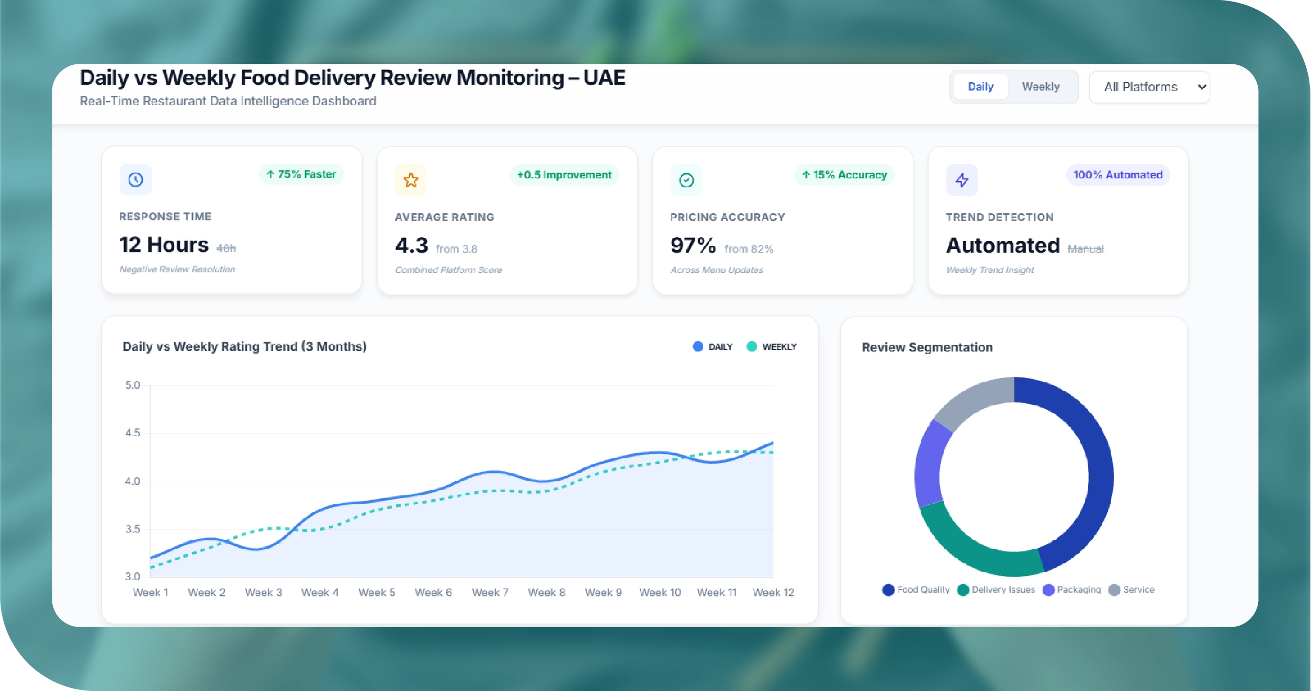
Task: Click the 100% Automated badge
Action: [x=1117, y=175]
